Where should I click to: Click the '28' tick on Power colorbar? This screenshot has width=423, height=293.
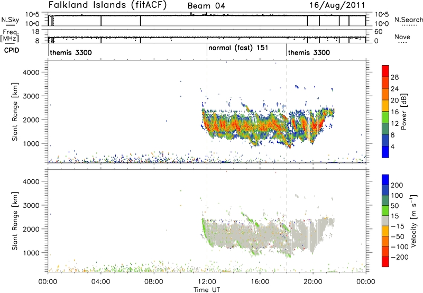[x=394, y=77]
